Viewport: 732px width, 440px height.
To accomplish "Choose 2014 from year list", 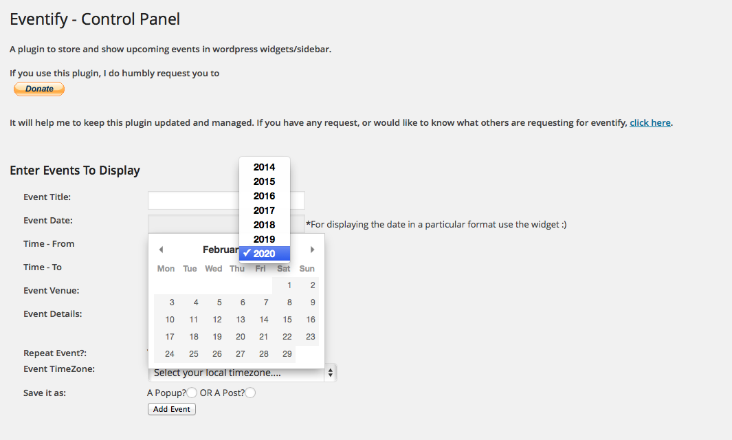I will coord(264,167).
